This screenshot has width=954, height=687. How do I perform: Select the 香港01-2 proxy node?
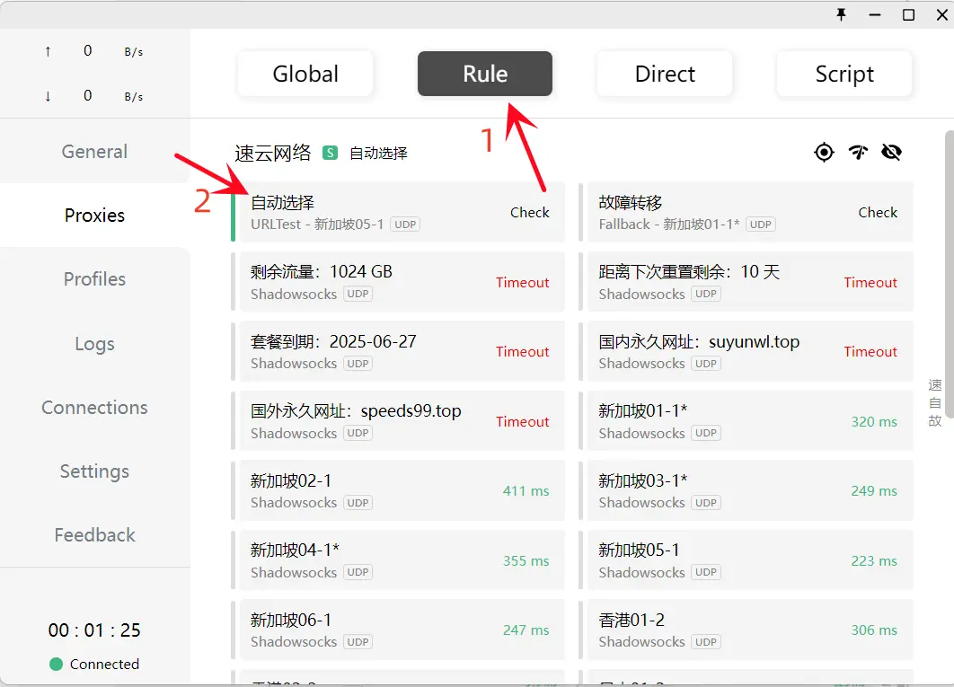[x=746, y=630]
